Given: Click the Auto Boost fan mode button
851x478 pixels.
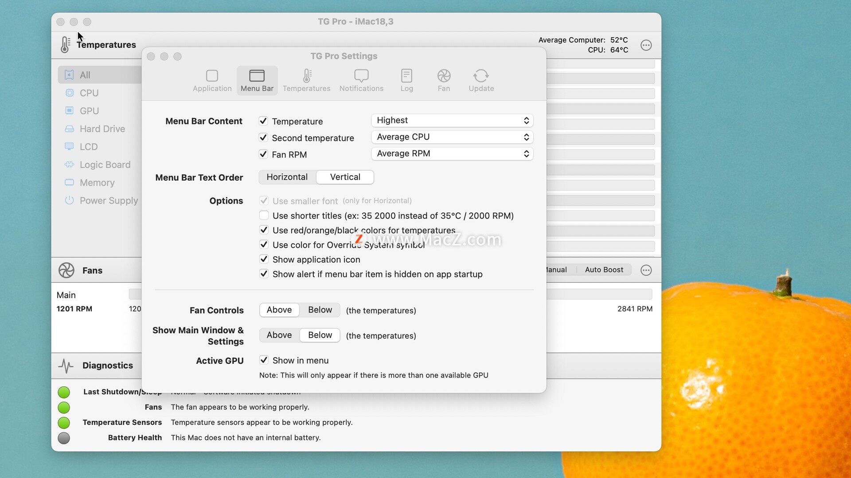Looking at the screenshot, I should (604, 270).
